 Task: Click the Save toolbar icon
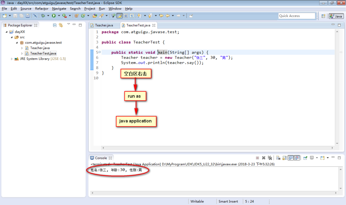tap(15, 16)
